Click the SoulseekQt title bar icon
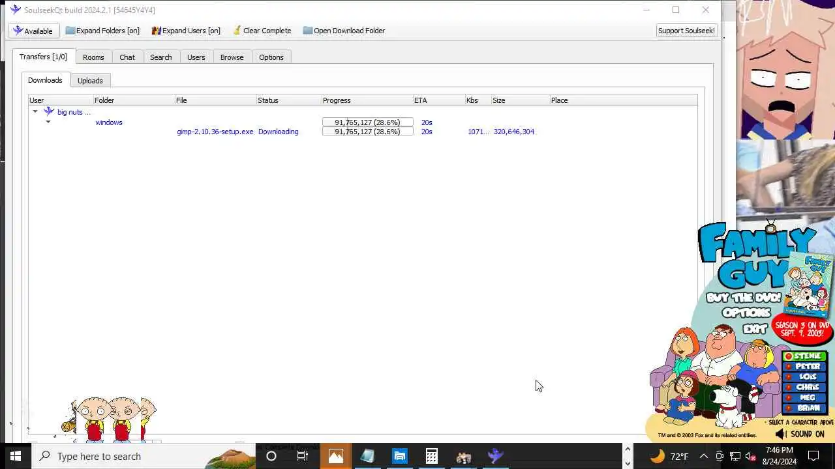835x469 pixels. pos(15,10)
